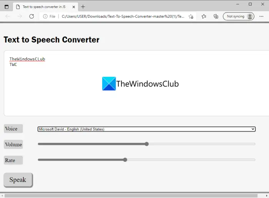The image size is (269, 198).
Task: Open Settings and more menu
Action: tap(261, 16)
